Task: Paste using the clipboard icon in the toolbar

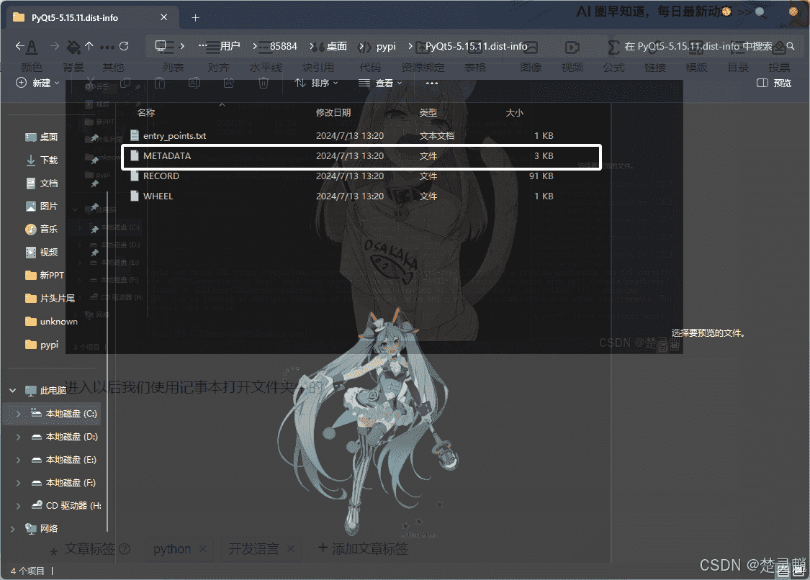Action: [x=160, y=83]
